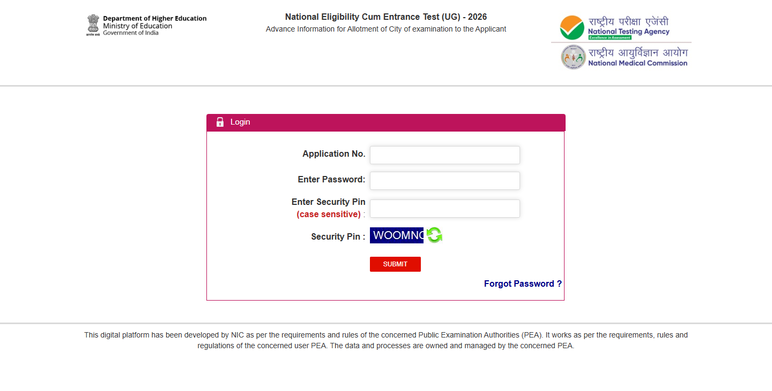Open the Forgot Password link
772x391 pixels.
(523, 283)
